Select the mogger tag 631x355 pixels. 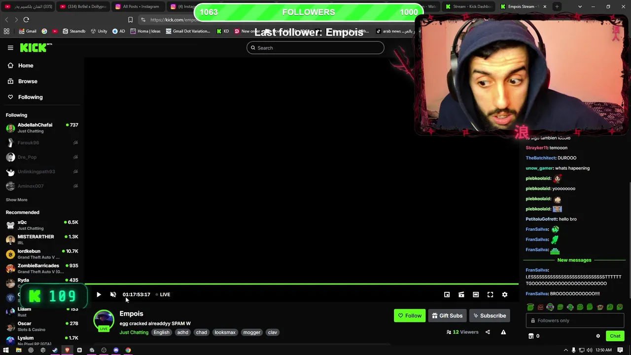[251, 332]
